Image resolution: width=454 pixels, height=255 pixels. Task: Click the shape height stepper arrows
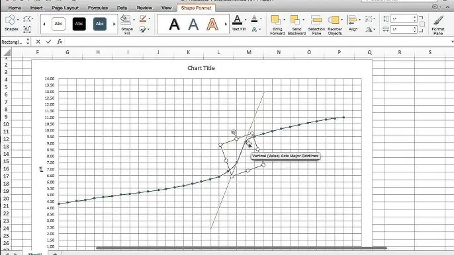(415, 18)
